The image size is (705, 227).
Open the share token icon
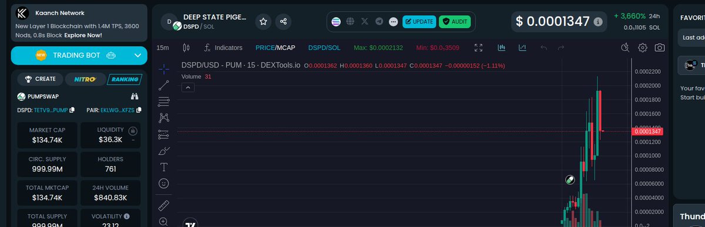tap(283, 22)
